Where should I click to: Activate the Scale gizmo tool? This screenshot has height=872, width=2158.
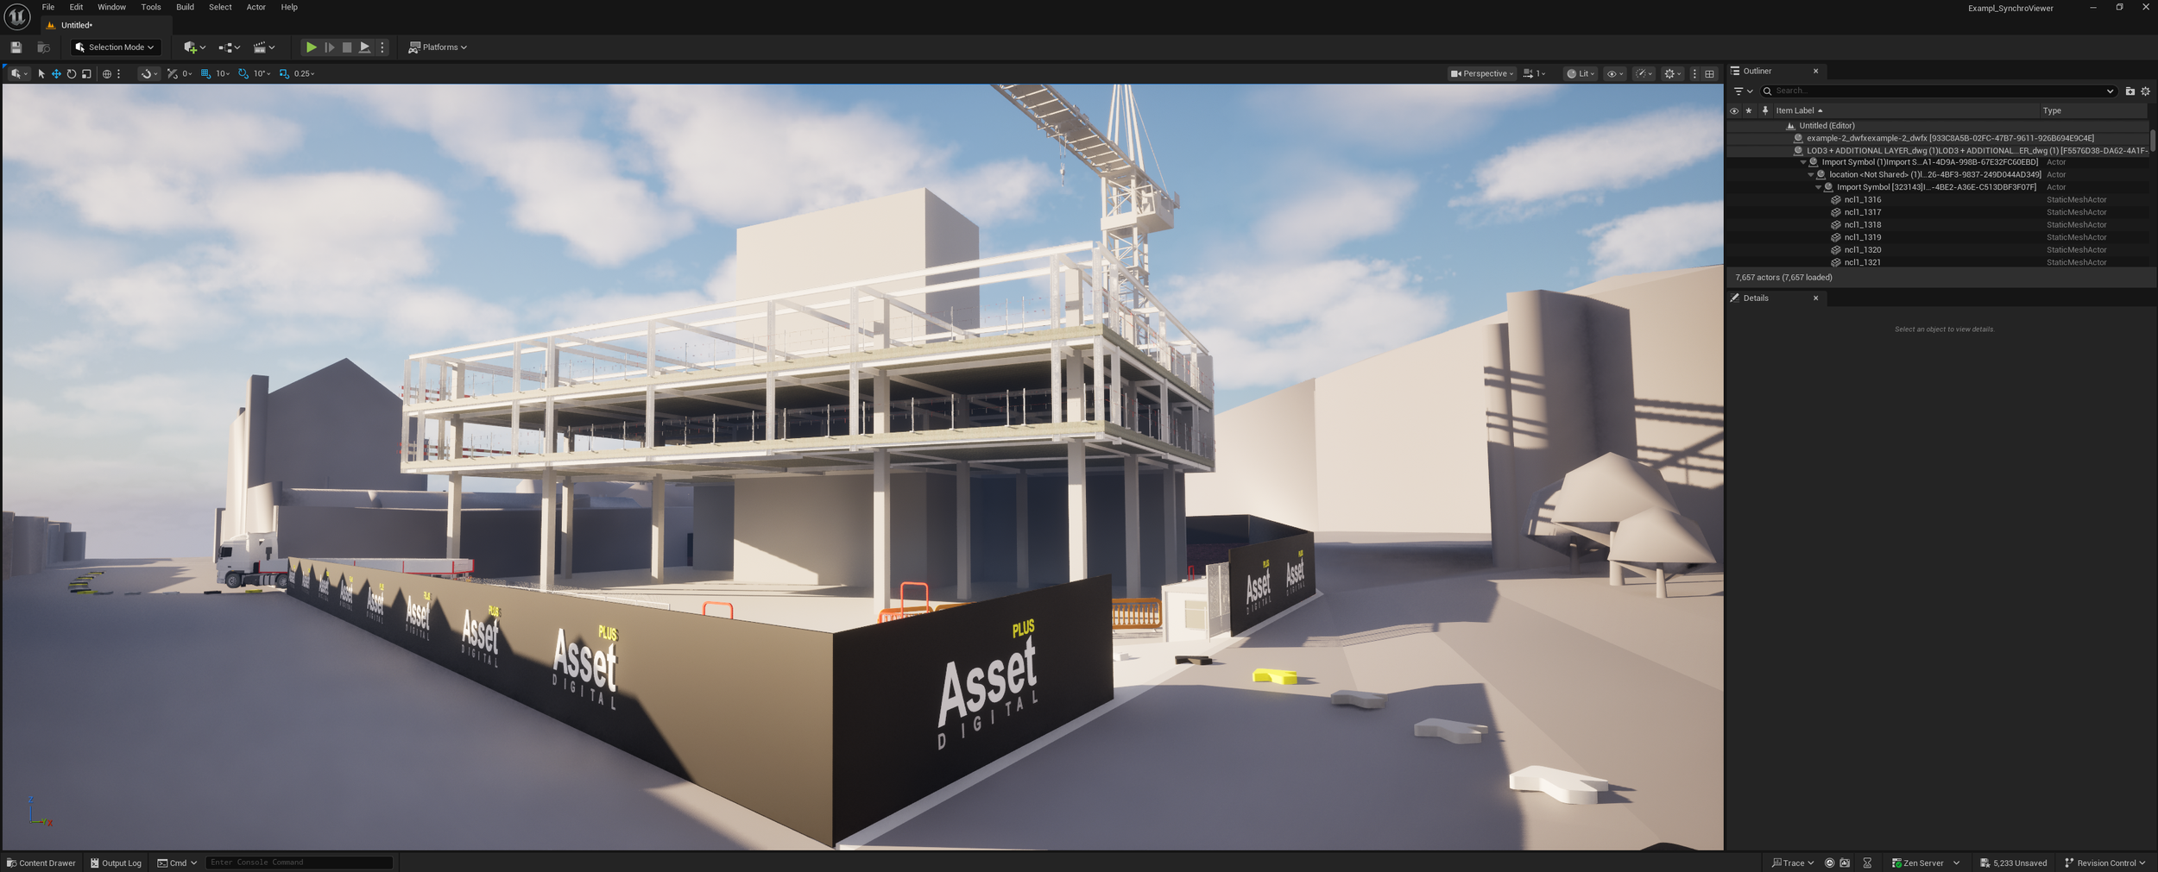(x=86, y=74)
